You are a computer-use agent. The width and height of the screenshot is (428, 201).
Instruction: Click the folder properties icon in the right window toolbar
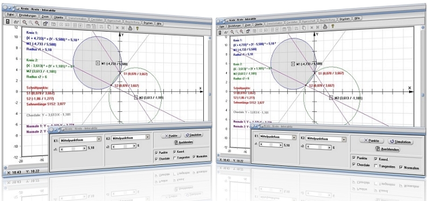(248, 31)
